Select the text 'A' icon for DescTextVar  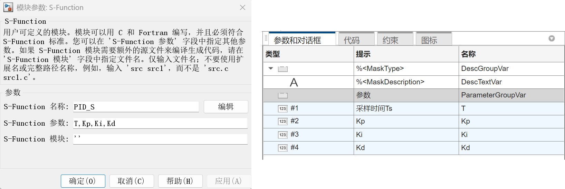[x=294, y=82]
